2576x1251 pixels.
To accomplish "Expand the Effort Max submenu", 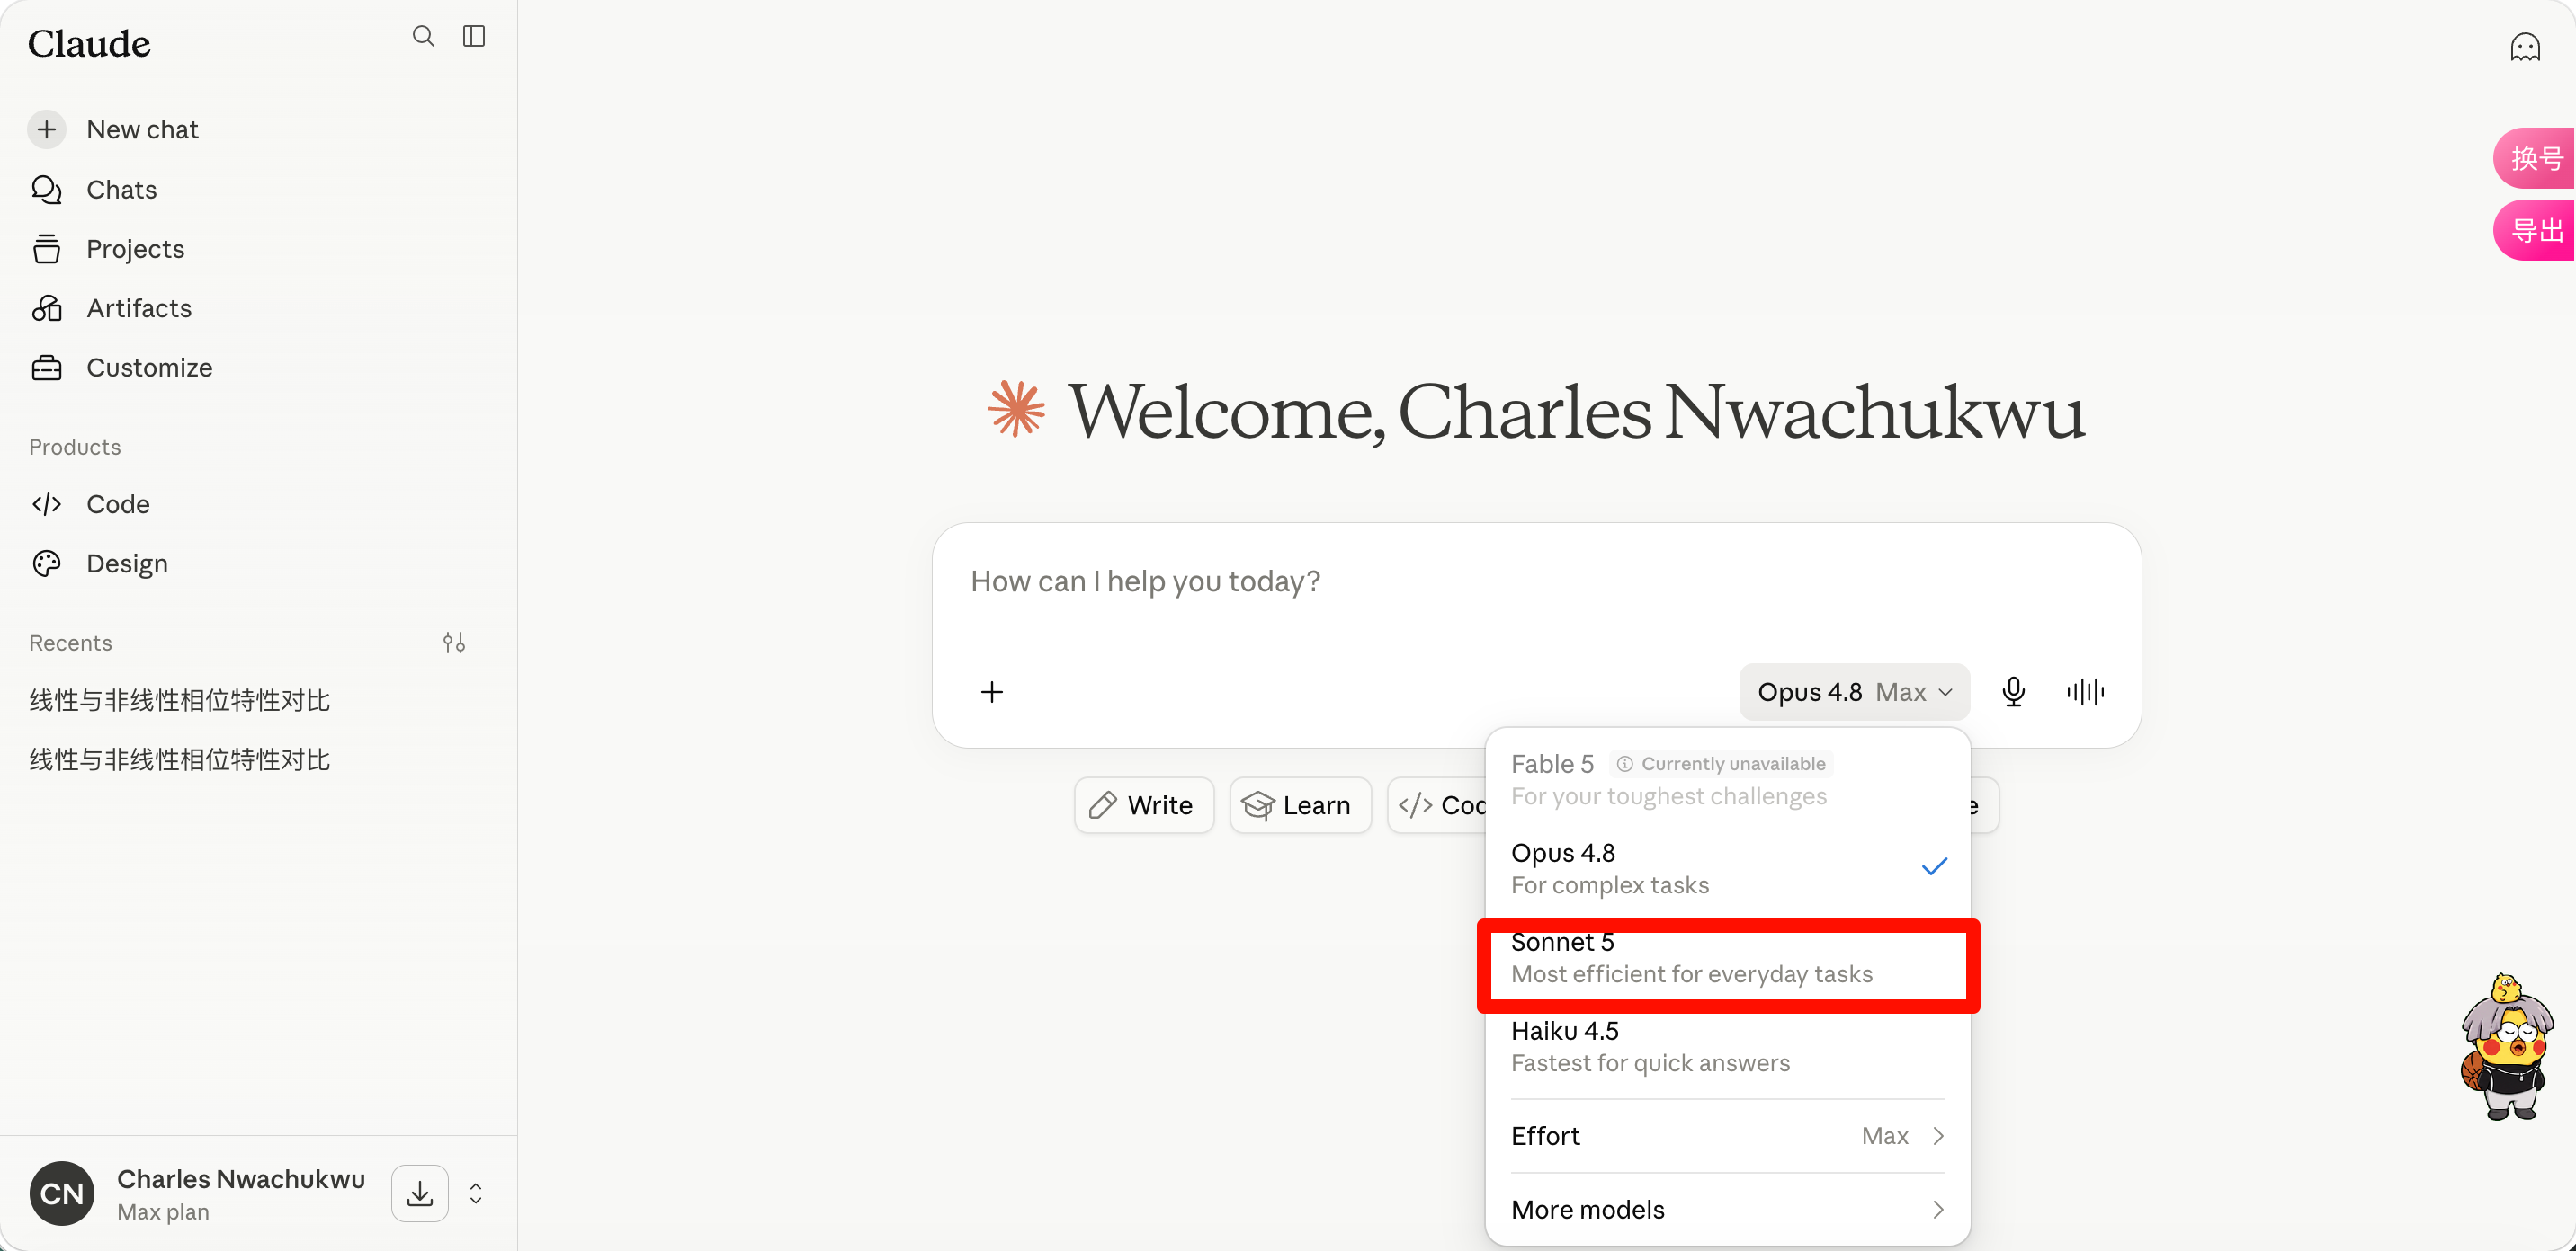I will 1728,1136.
